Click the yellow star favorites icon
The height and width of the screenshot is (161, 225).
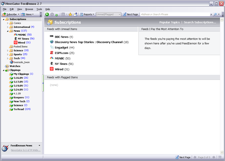point(70,14)
